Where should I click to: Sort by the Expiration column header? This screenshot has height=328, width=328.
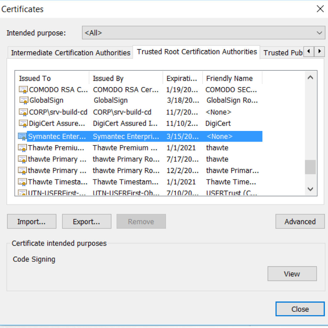(x=182, y=78)
